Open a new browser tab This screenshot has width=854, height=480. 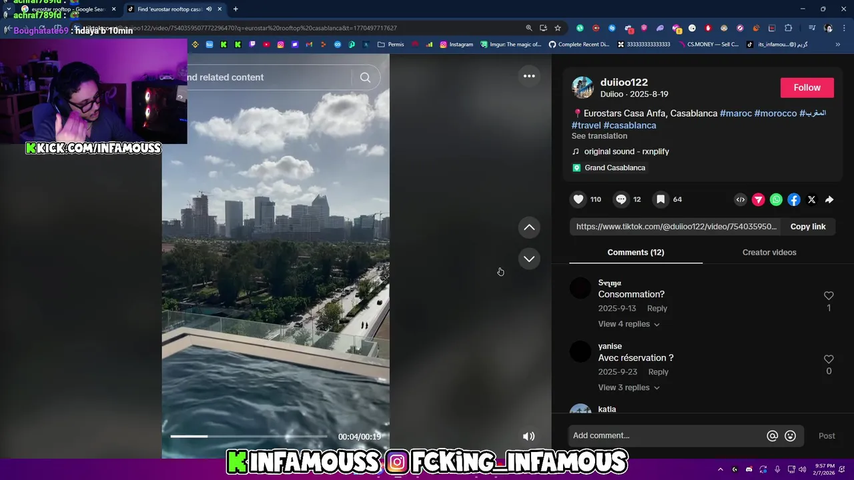coord(236,9)
